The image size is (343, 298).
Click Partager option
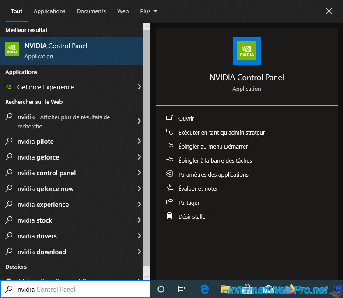[189, 202]
